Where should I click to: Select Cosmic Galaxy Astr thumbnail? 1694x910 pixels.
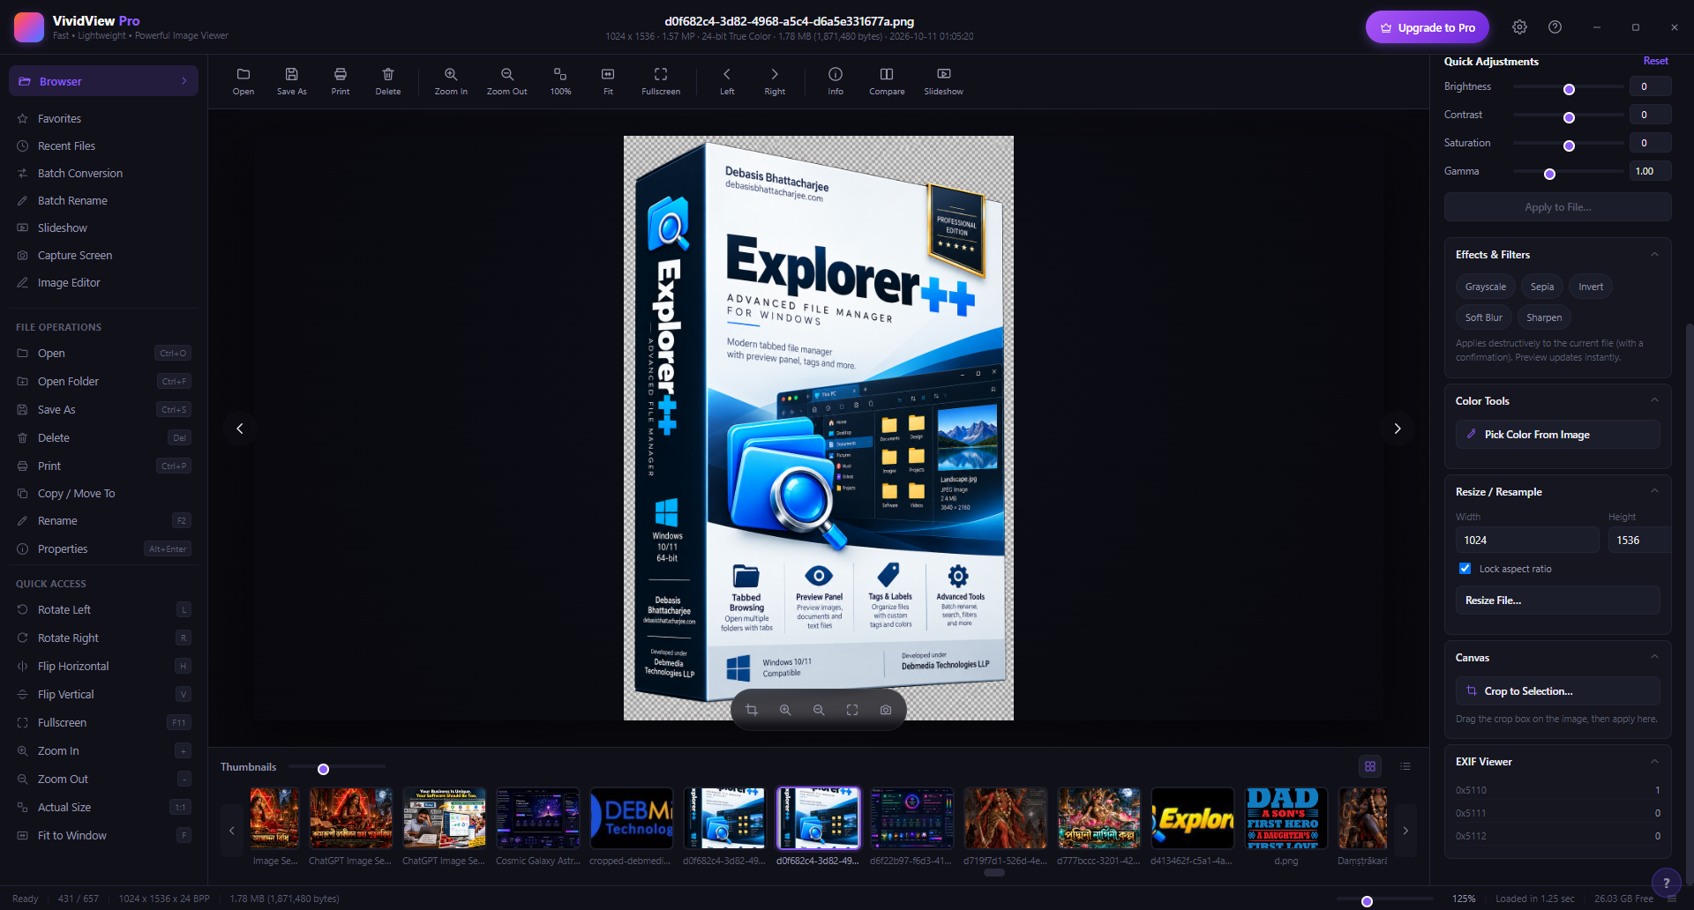click(x=538, y=826)
